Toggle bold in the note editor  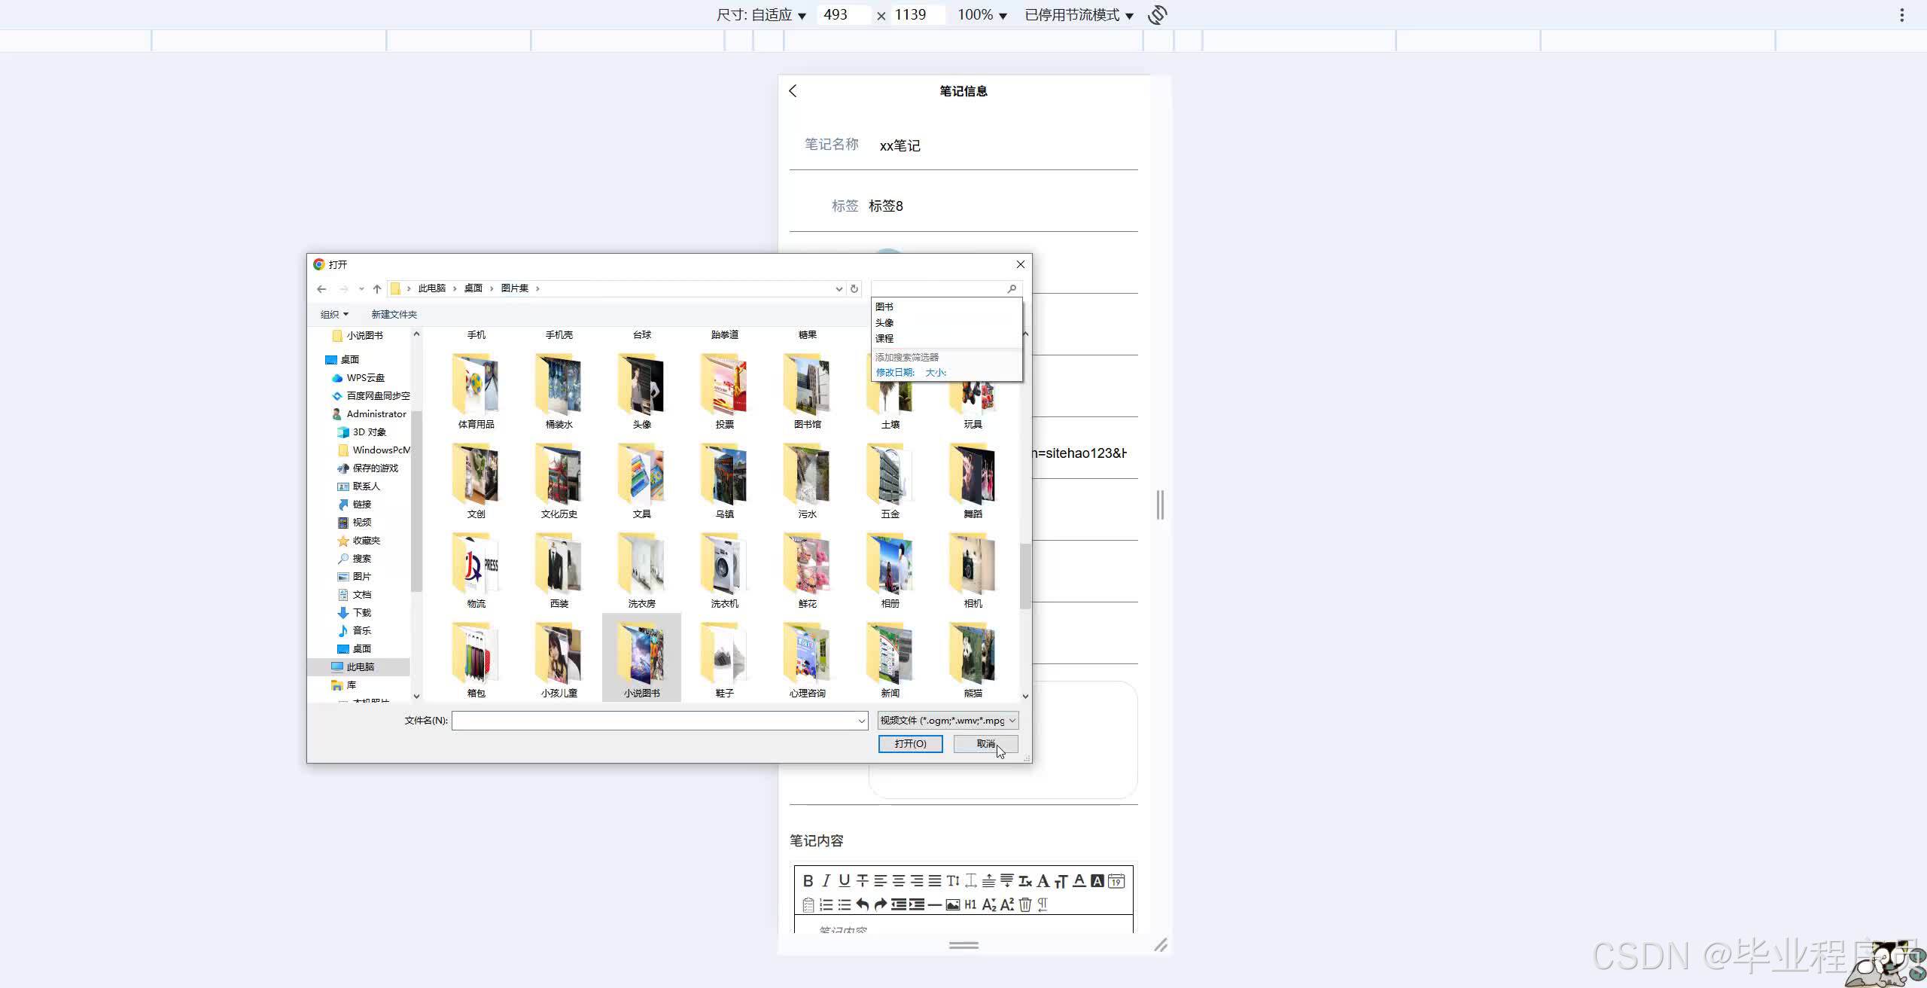[x=808, y=880]
